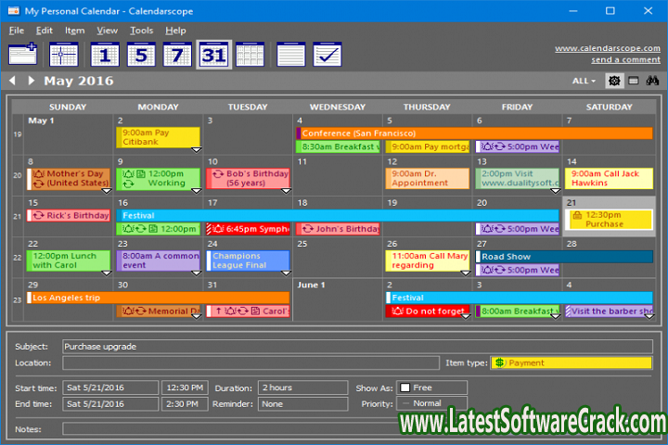This screenshot has height=445, width=668.
Task: Open the View menu
Action: point(108,31)
